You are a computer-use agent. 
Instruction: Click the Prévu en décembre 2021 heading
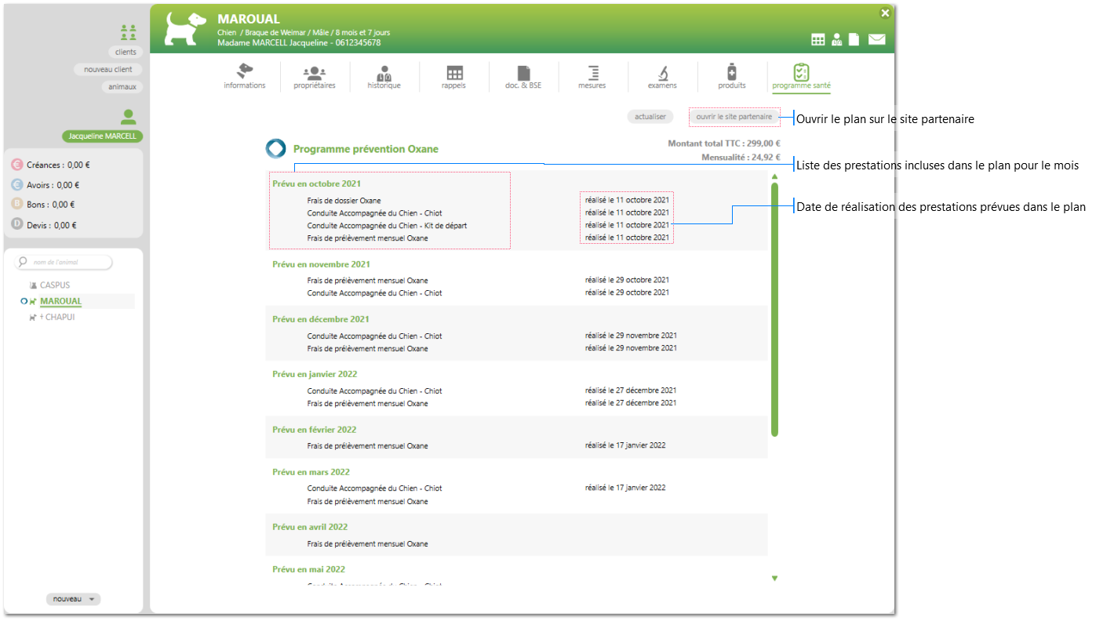[x=321, y=320]
